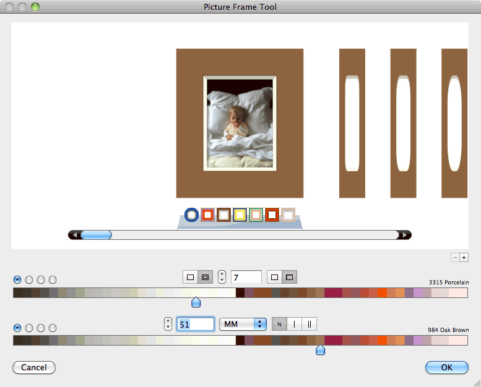Pick the crimson swatch in the lower color strip
This screenshot has width=481, height=387.
point(334,341)
